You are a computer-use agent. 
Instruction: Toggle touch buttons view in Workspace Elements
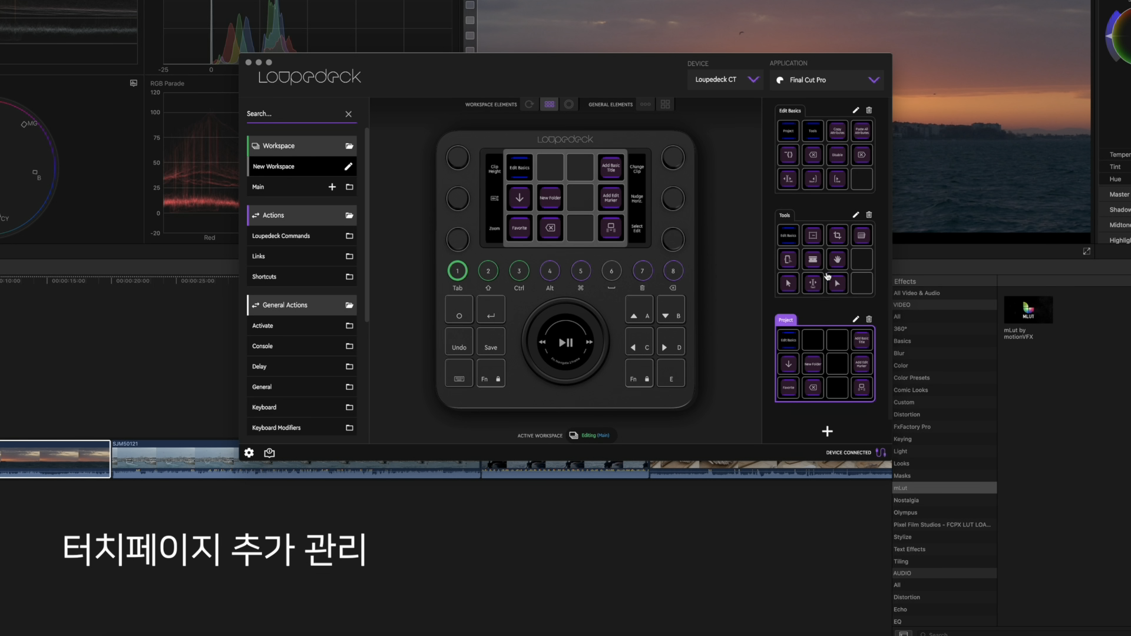tap(549, 104)
